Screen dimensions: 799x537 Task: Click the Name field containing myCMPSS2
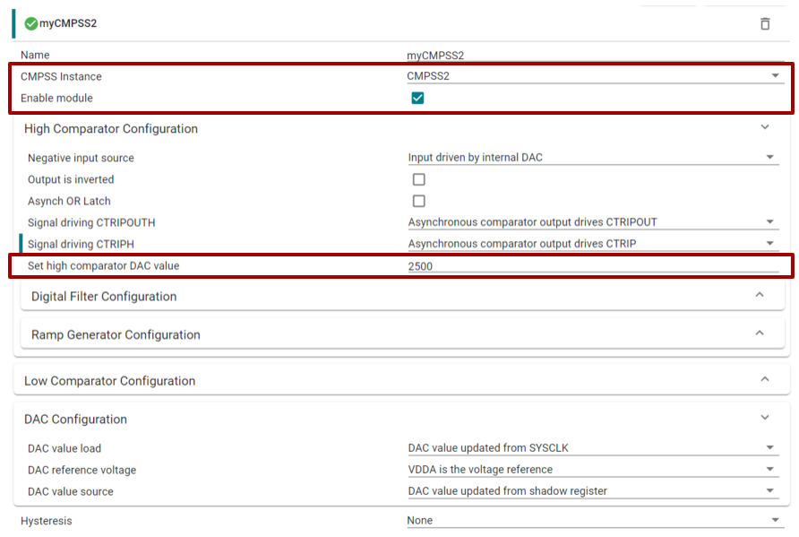coord(591,56)
